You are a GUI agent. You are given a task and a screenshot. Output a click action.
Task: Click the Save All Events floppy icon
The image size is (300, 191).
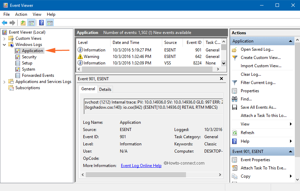235,107
